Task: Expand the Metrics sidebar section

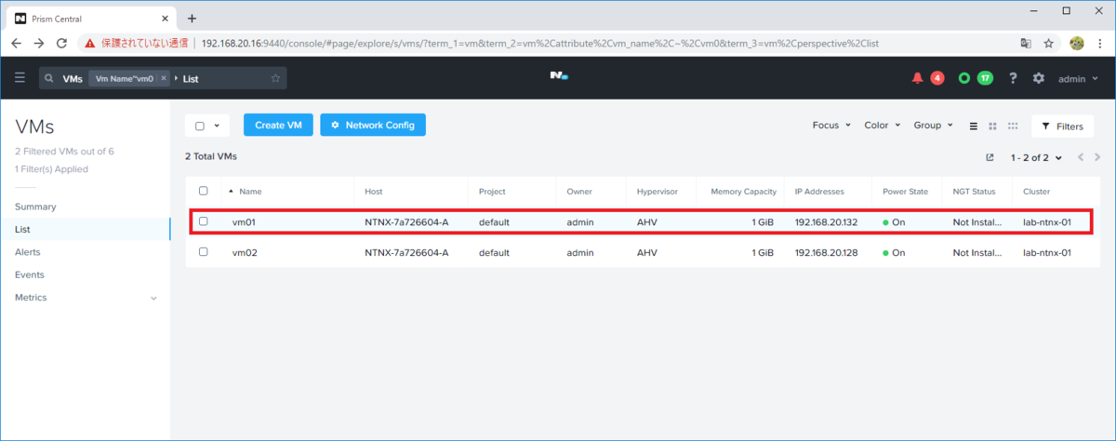Action: (x=153, y=298)
